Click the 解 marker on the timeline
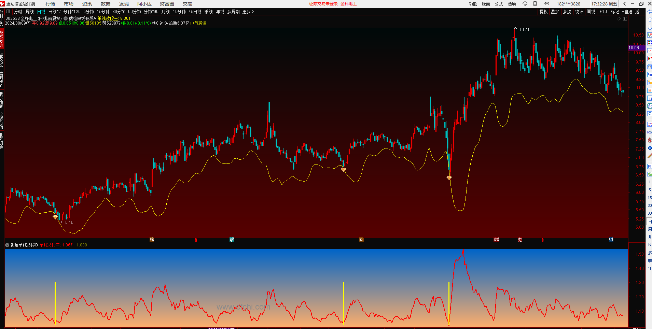The image size is (652, 329). 232,240
